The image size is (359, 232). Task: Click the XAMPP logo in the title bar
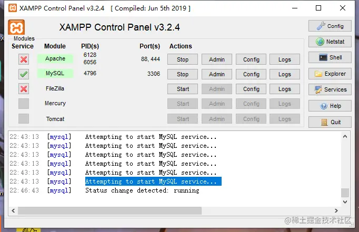(x=13, y=8)
